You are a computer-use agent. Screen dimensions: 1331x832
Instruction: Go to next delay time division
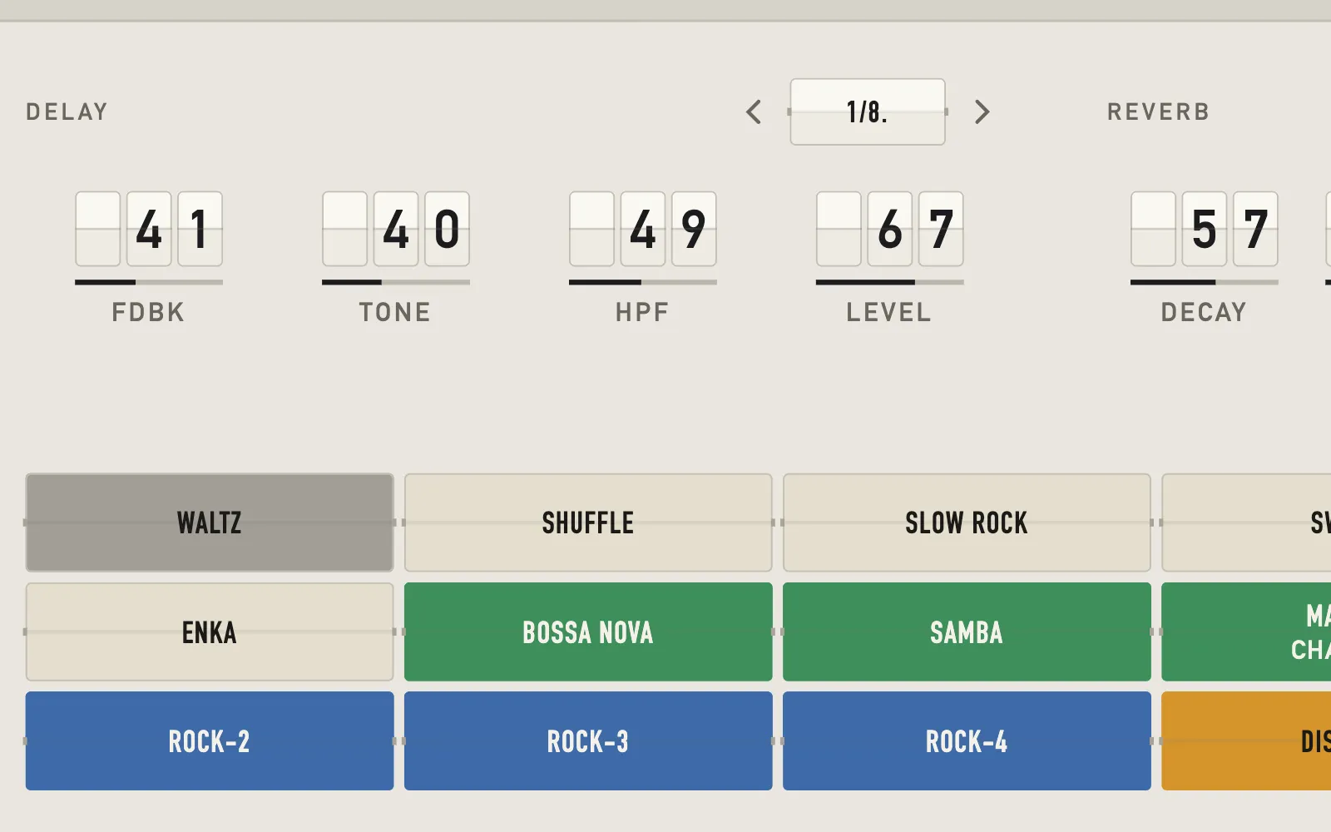982,111
